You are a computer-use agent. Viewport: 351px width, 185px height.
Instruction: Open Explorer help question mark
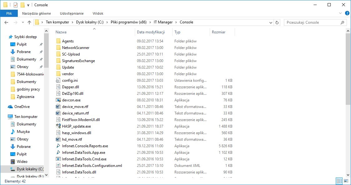[347, 13]
